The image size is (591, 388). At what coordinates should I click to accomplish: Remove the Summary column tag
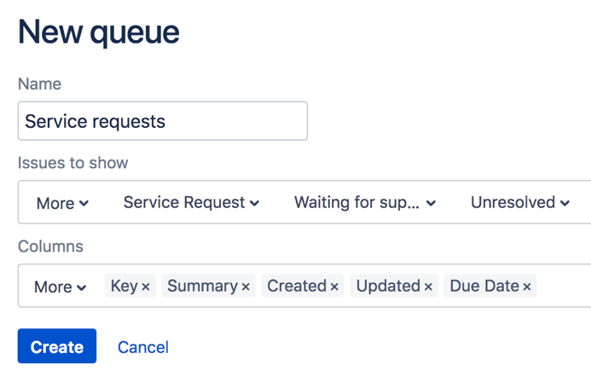click(246, 287)
